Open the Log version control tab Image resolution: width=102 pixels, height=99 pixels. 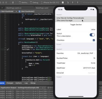click(x=26, y=83)
